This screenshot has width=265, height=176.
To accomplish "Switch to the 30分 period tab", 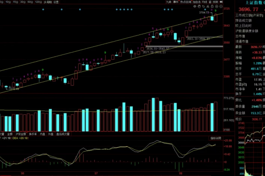I will point(23,2).
